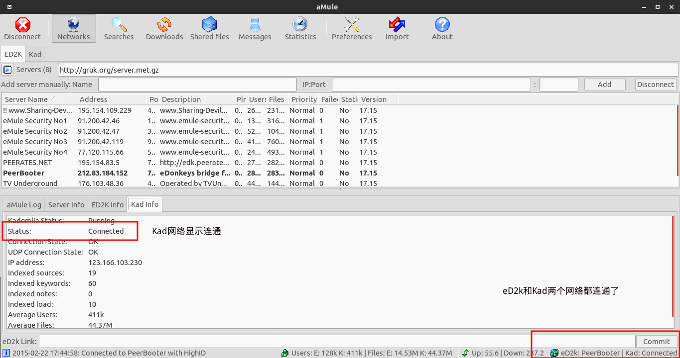Screen dimensions: 680x358
Task: Sort by Users column header
Action: point(257,99)
